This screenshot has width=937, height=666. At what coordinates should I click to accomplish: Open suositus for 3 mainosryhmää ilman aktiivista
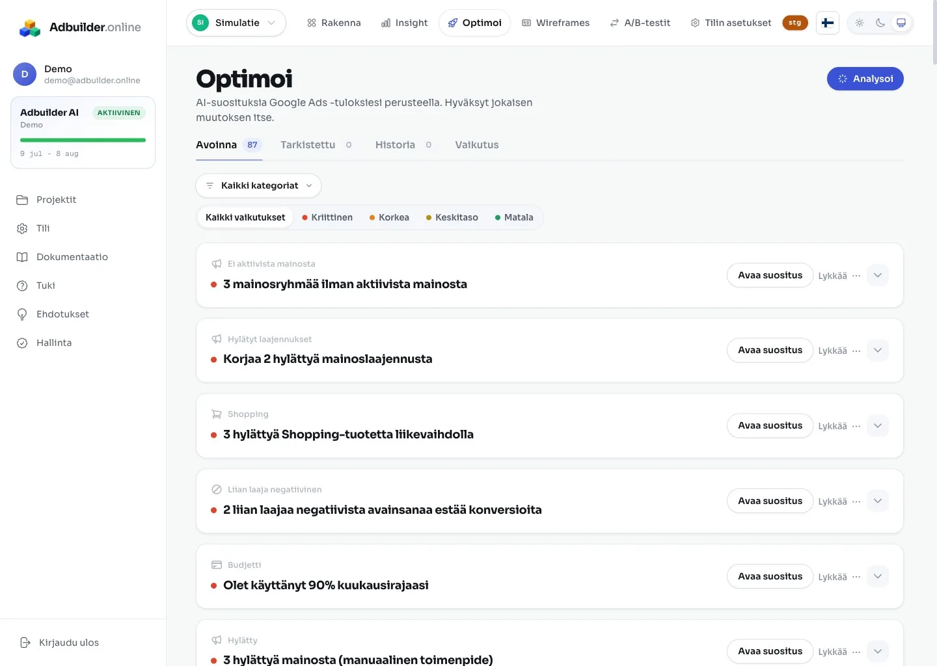[x=770, y=275]
